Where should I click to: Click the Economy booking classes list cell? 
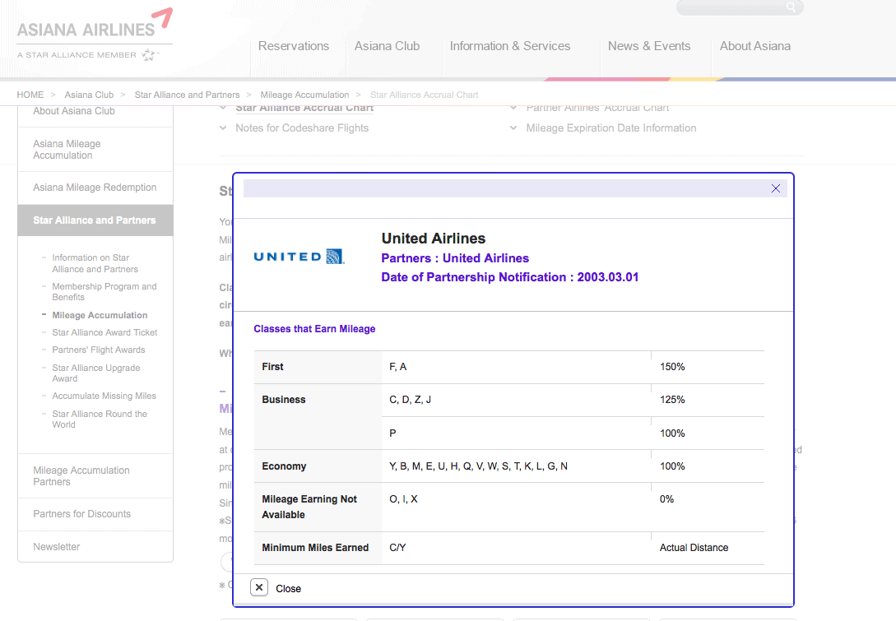478,466
